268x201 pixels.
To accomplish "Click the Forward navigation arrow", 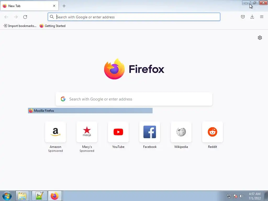I will tap(16, 17).
